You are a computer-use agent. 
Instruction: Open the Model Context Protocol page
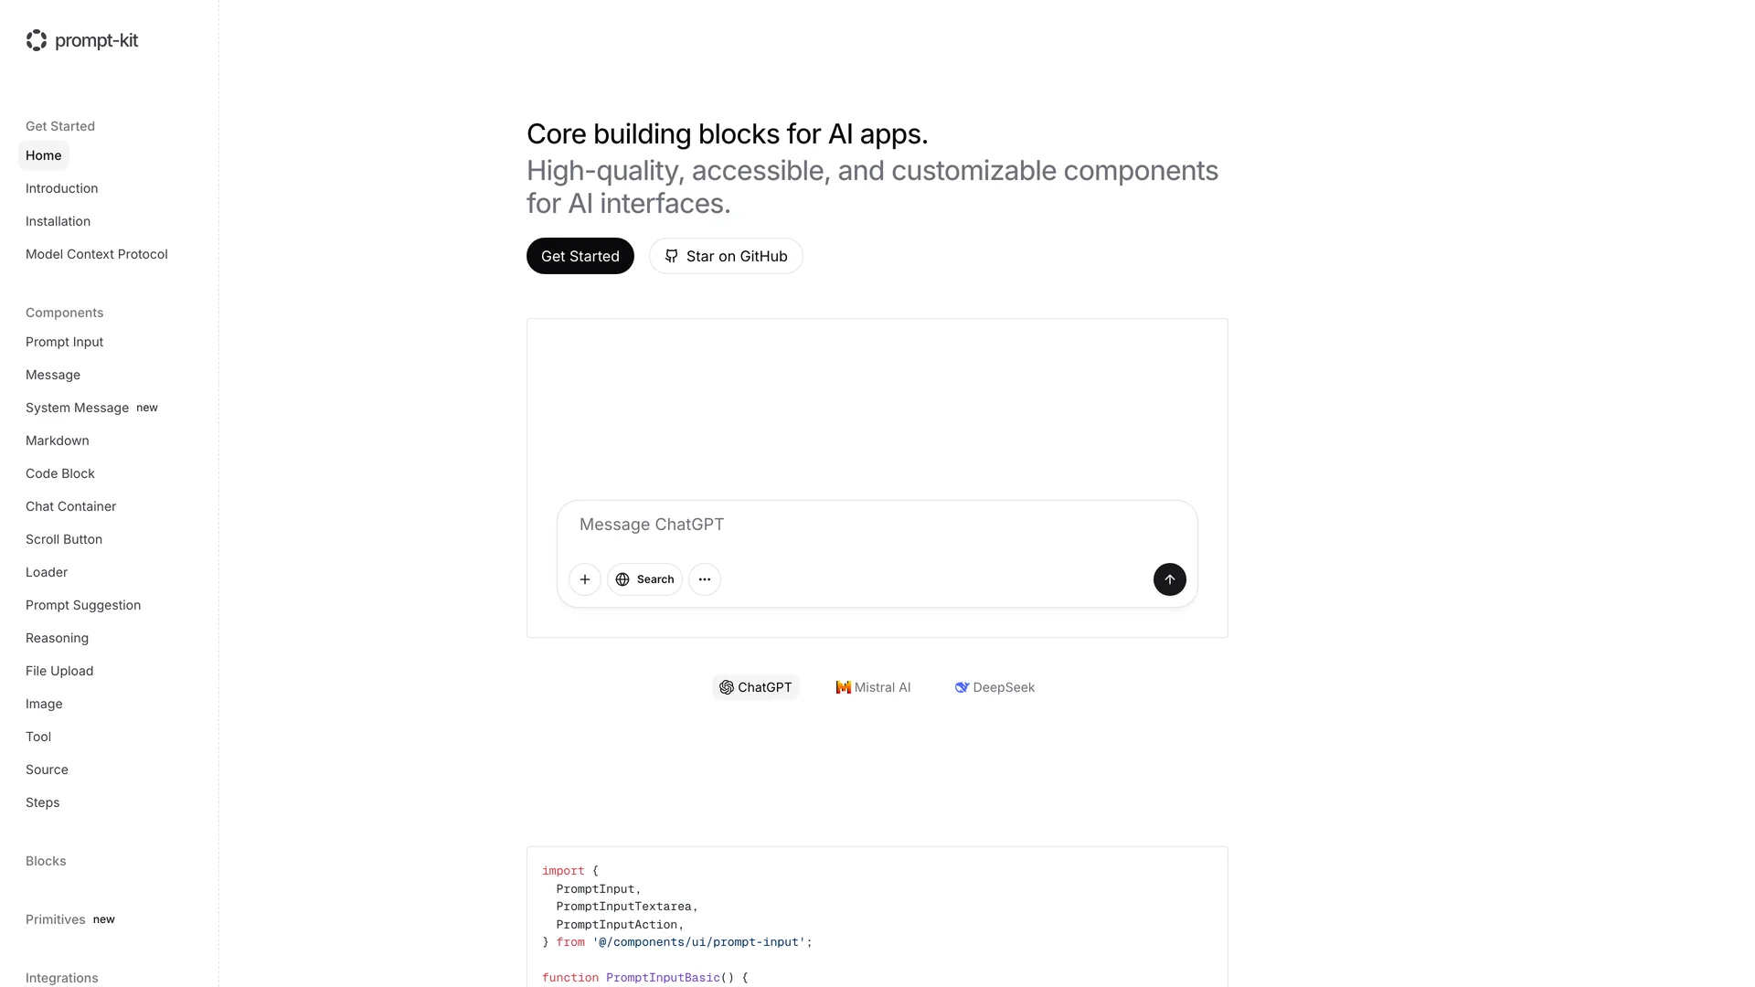(x=97, y=254)
